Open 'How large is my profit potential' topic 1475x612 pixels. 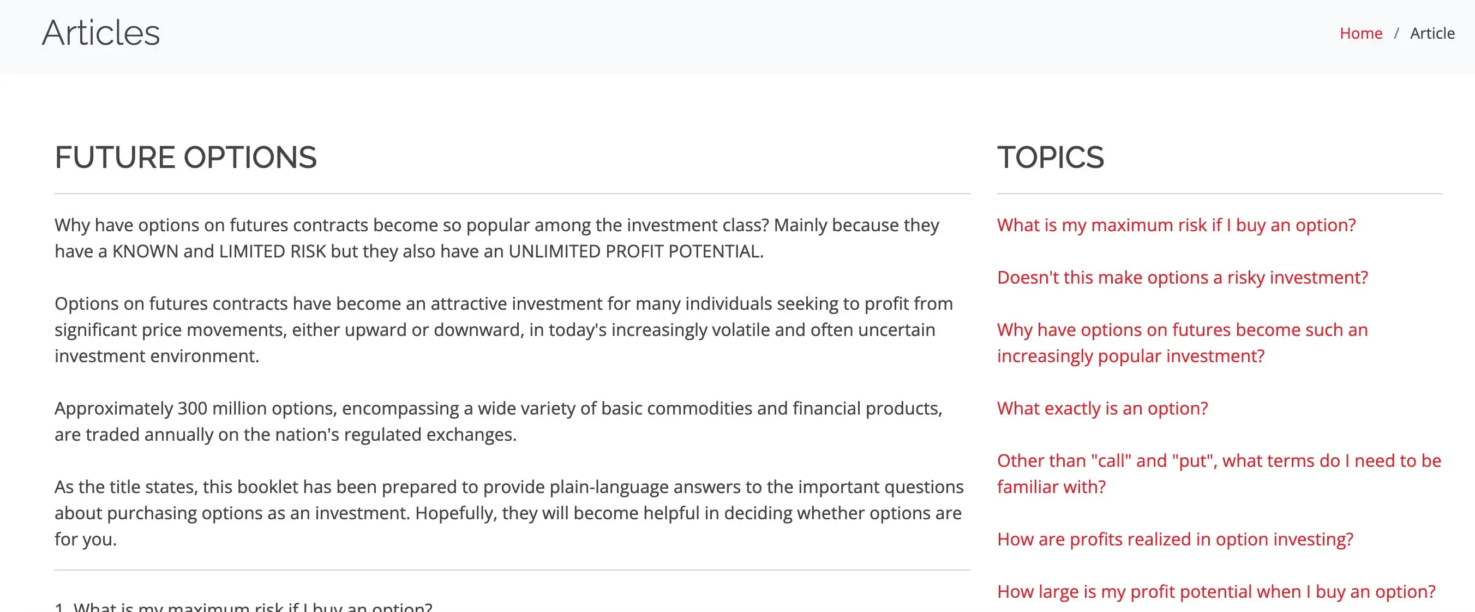[1216, 591]
